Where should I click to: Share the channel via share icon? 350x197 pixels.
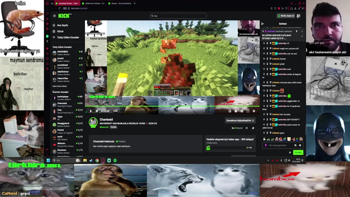246,128
